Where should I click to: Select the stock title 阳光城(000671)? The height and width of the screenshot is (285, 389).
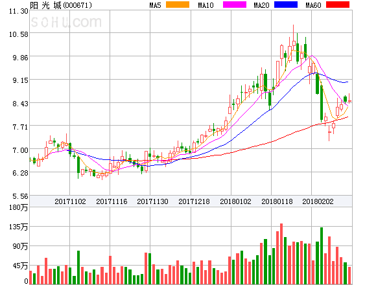[61, 5]
